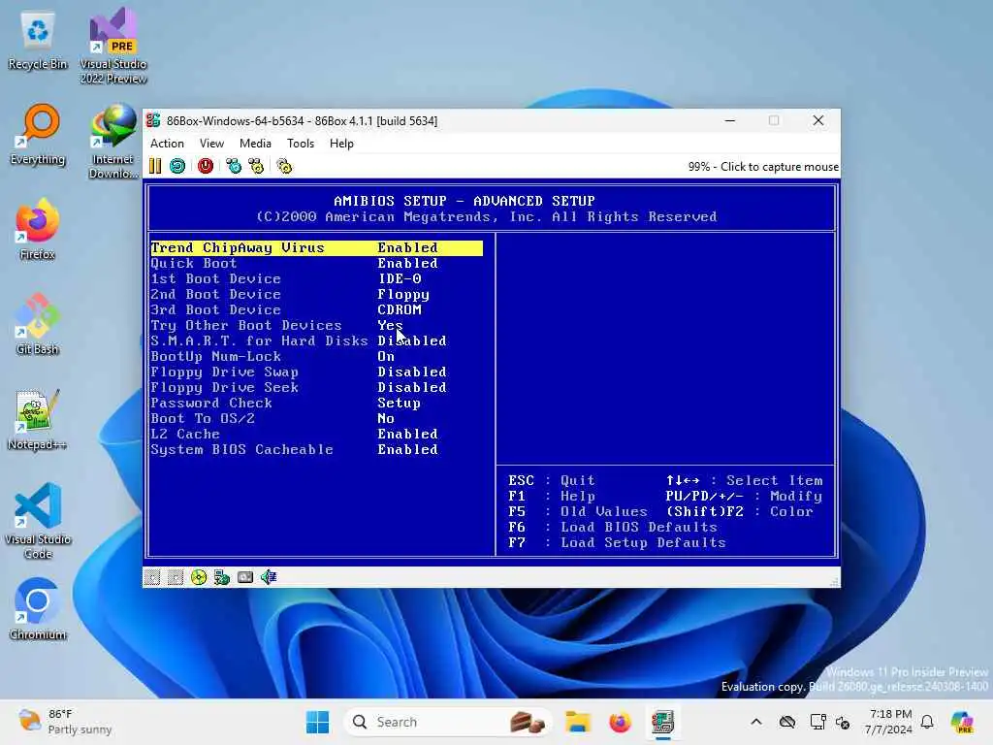Open the notifications bell in the tray
Image resolution: width=993 pixels, height=745 pixels.
(x=927, y=722)
